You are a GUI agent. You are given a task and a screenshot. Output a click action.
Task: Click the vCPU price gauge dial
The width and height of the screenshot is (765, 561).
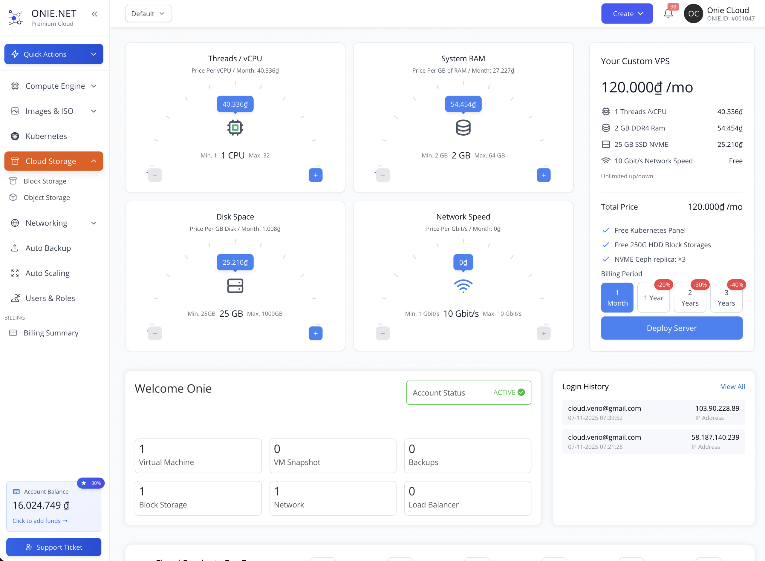(235, 116)
